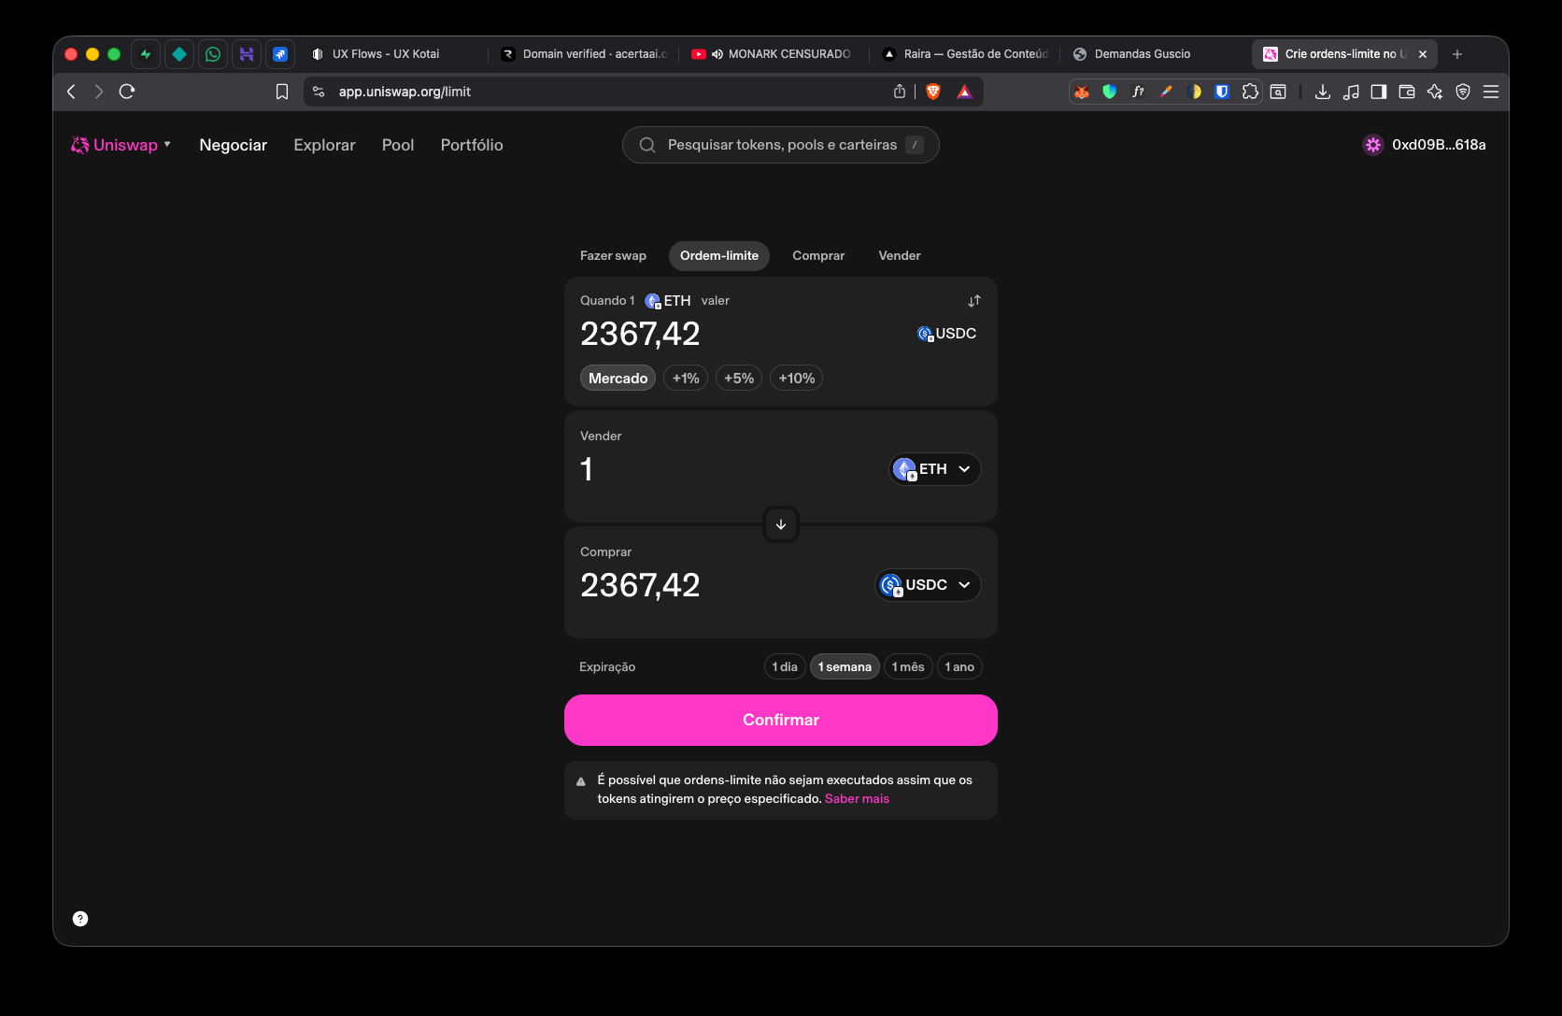Click the USDC label beside limit price
The height and width of the screenshot is (1016, 1562).
[x=946, y=334]
